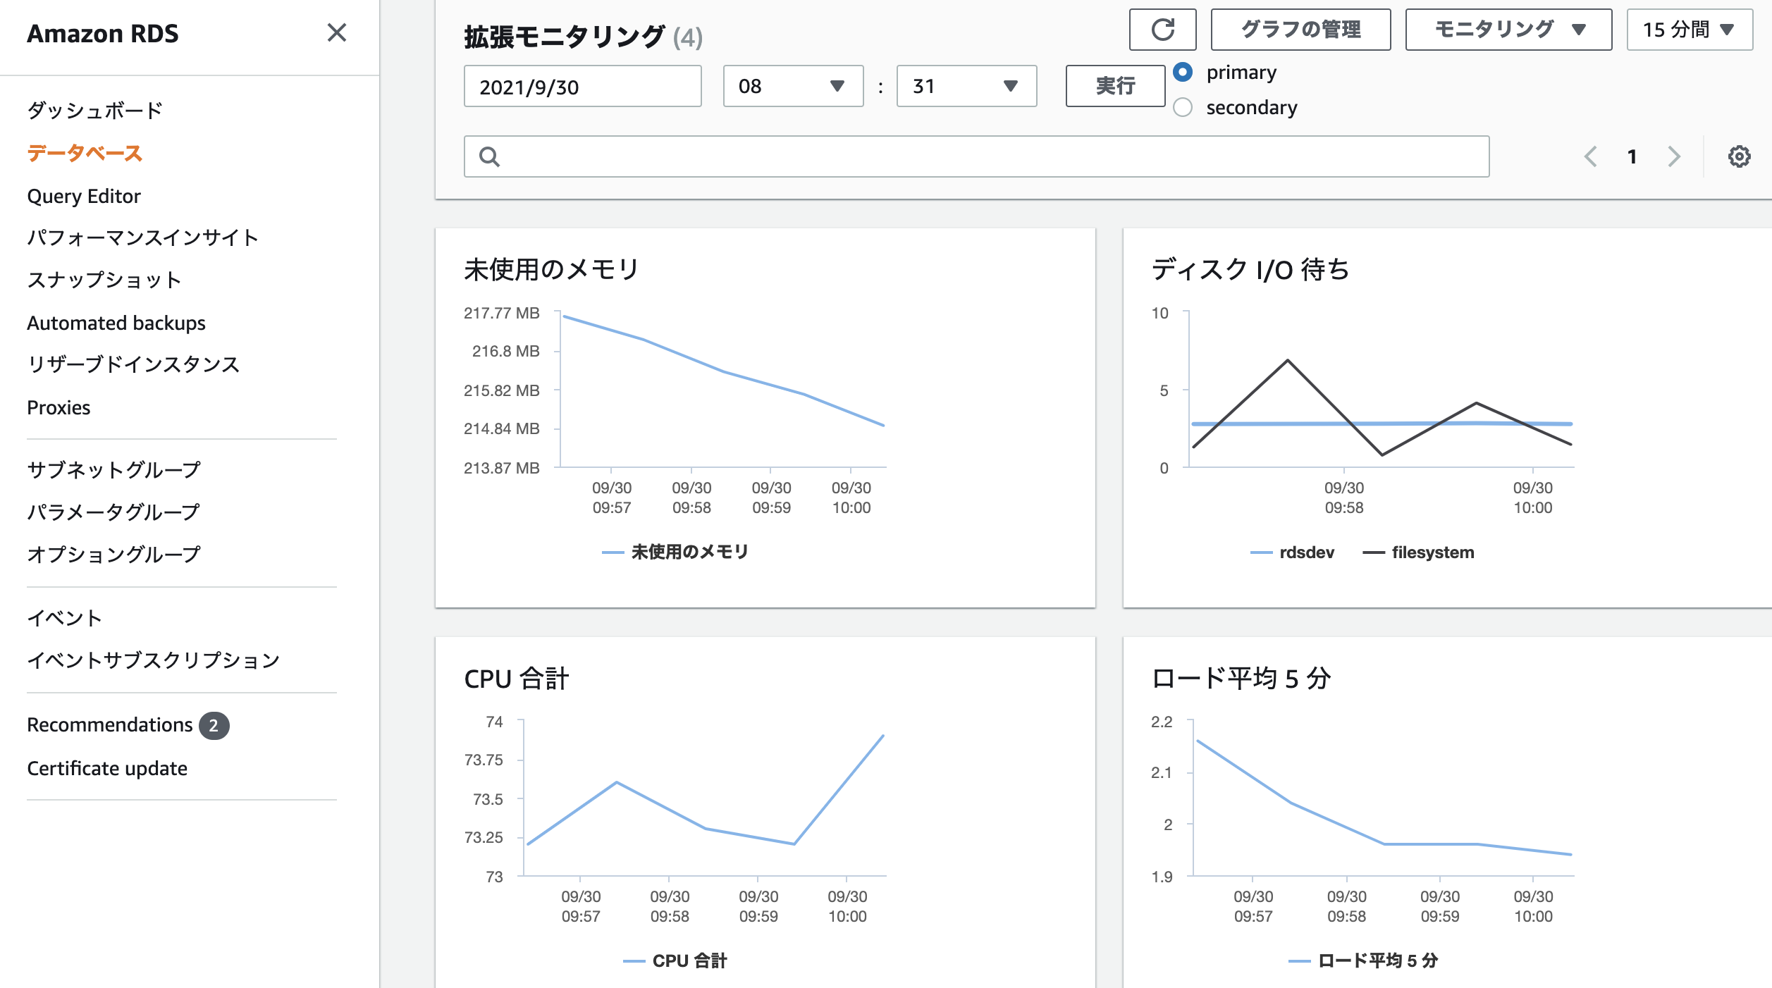Viewport: 1772px width, 988px height.
Task: Click the date field 2021/9/30
Action: [582, 86]
